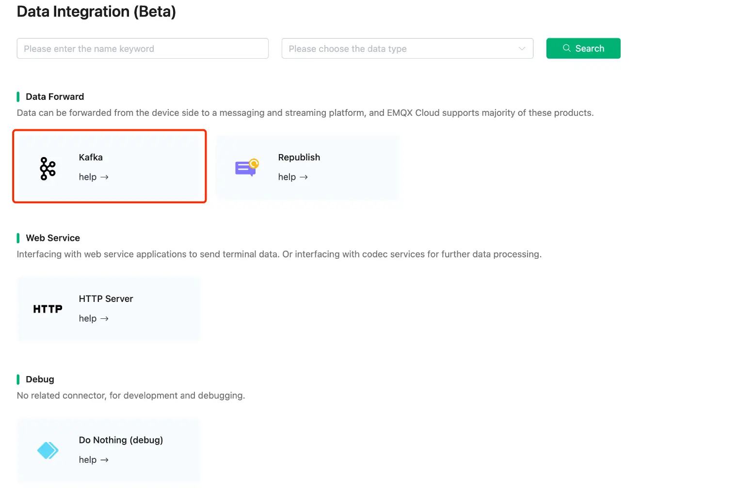Viewport: 737px width, 488px height.
Task: Select the HTTP Server card title
Action: click(x=106, y=299)
